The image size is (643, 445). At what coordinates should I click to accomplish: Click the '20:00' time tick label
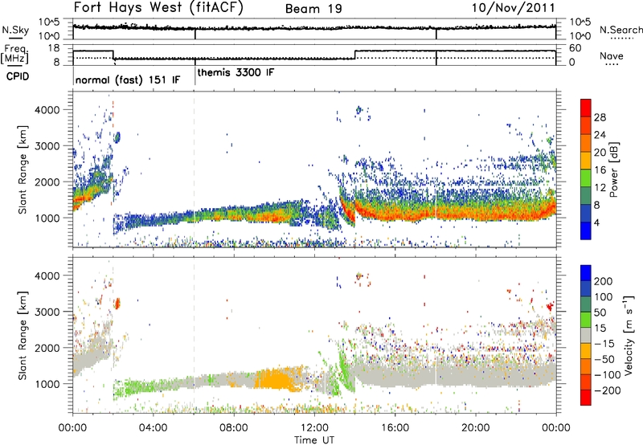pos(475,428)
